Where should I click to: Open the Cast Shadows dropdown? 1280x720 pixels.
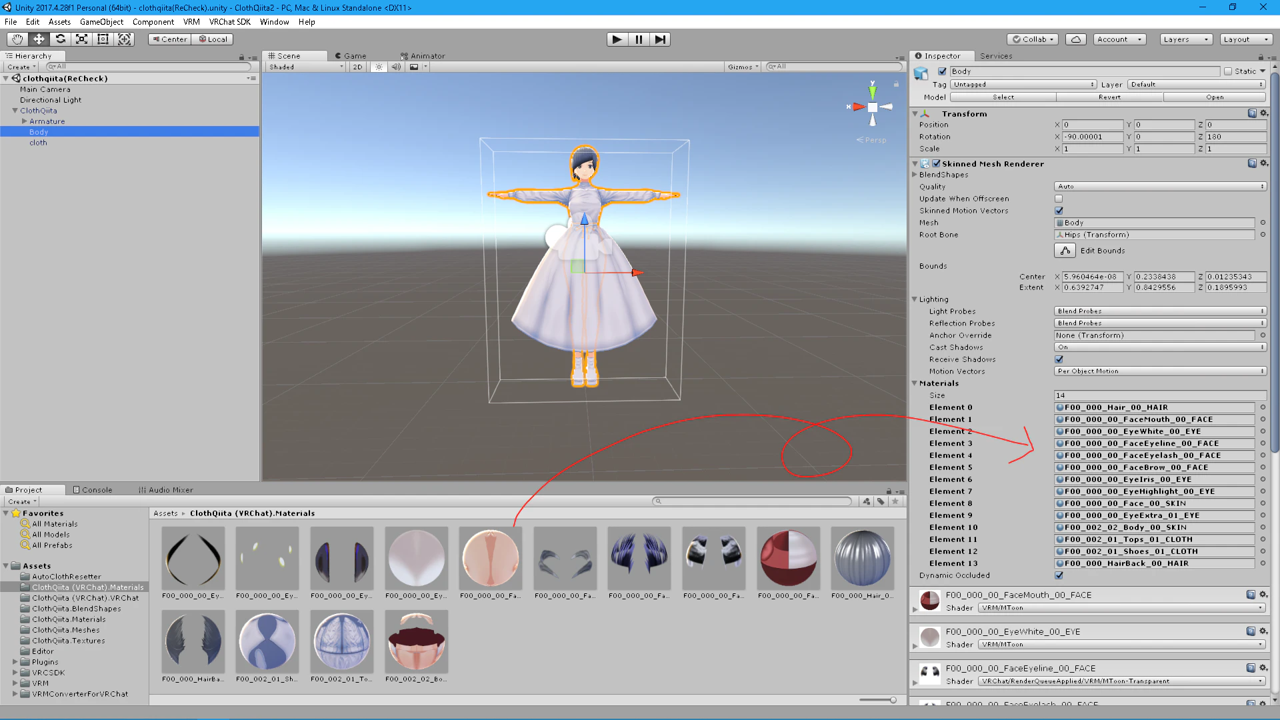1160,347
